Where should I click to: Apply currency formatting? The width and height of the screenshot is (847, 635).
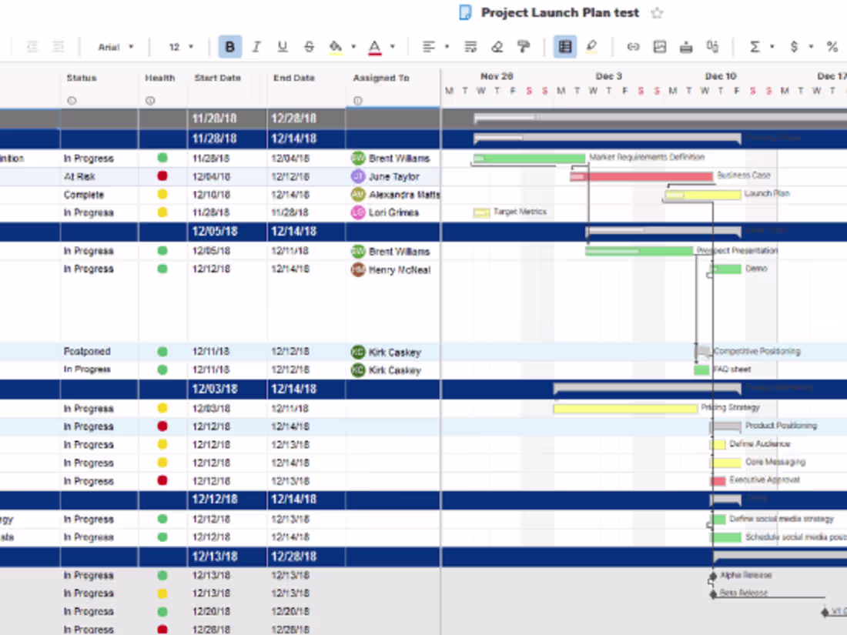click(x=794, y=46)
